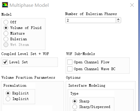Select Explicit formulation
This screenshot has height=111, width=140.
pos(8,93)
